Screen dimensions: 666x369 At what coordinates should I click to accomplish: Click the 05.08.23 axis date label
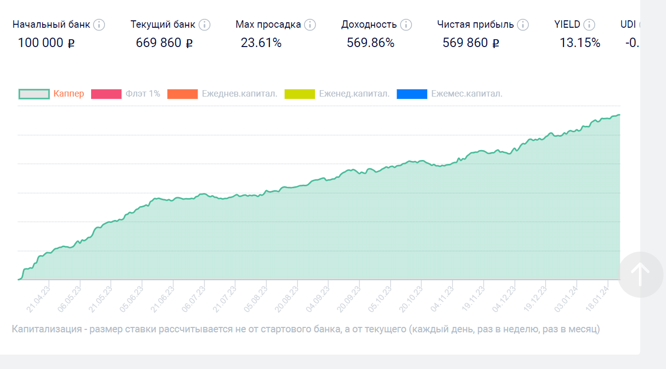(x=256, y=298)
